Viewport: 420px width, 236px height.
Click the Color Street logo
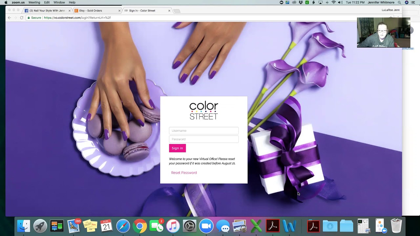[203, 110]
